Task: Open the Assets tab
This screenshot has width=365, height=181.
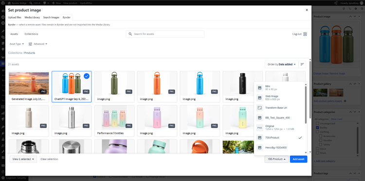Action: click(x=14, y=34)
